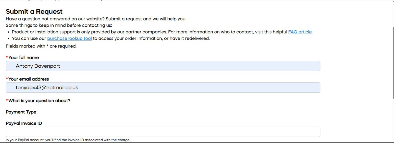Click the red asterisk beside full name
Screen dimensions: 394x143
7,57
